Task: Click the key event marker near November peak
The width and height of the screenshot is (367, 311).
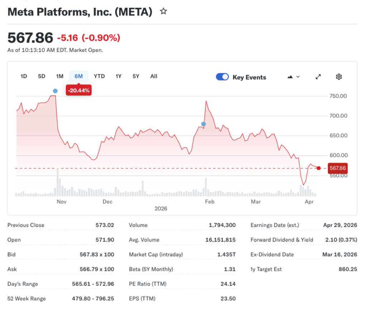Action: (x=55, y=91)
